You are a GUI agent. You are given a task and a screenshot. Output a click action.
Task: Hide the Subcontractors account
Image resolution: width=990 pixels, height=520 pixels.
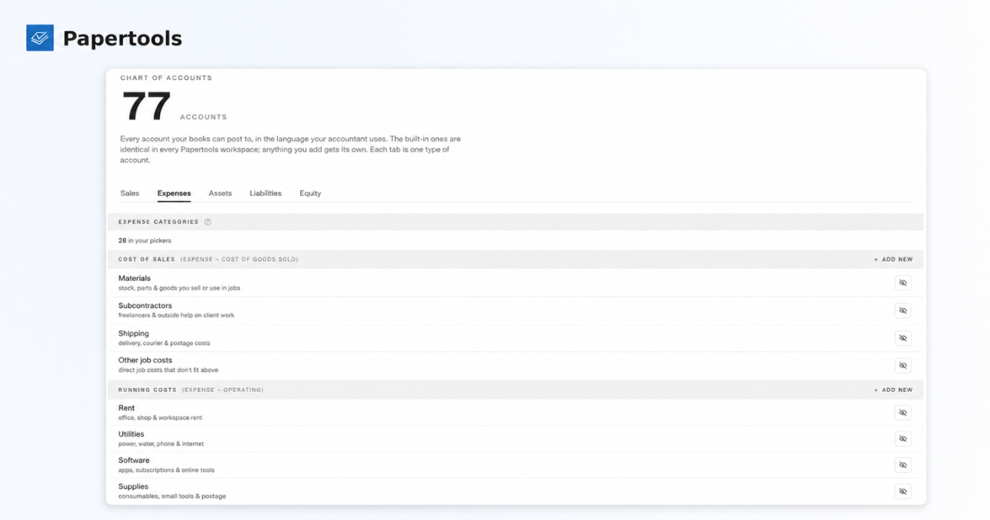[903, 310]
